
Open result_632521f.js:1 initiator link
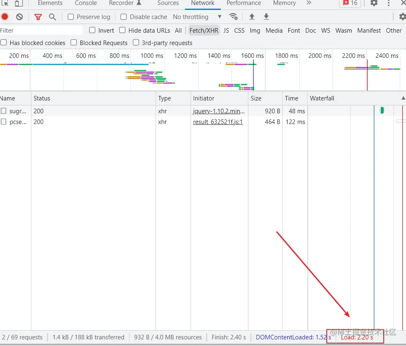[x=218, y=122]
